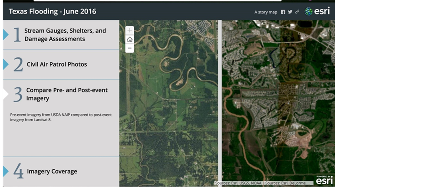The height and width of the screenshot is (187, 421).
Task: Click the Powered by Esri badge
Action: pos(324,180)
